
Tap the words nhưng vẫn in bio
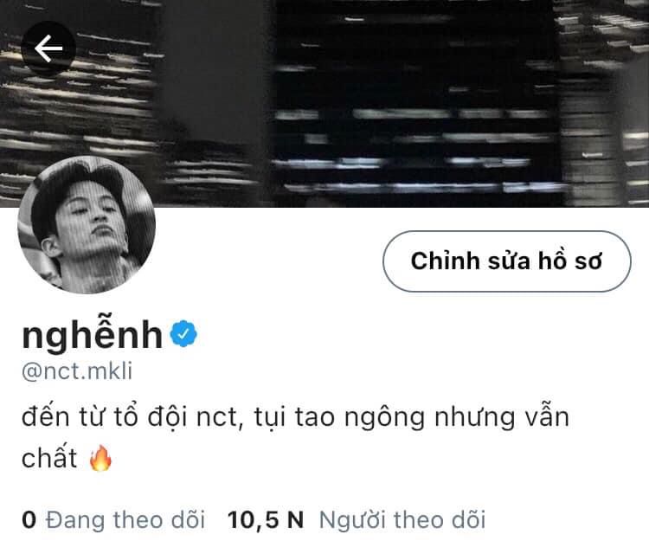502,418
